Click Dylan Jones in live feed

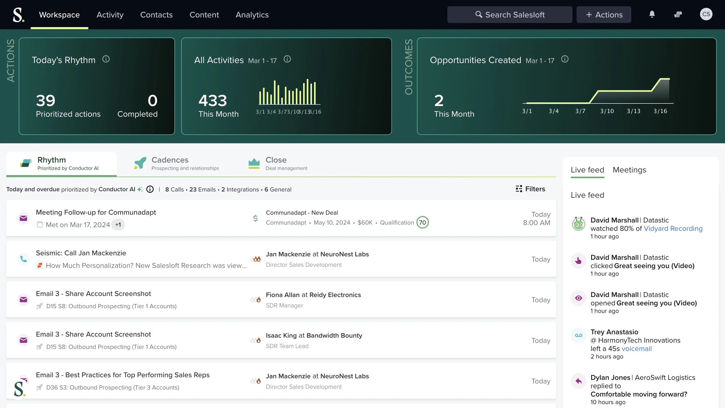pos(610,378)
